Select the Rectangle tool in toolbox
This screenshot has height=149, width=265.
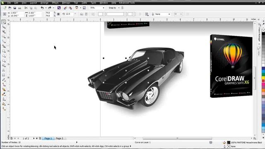(x=4, y=51)
